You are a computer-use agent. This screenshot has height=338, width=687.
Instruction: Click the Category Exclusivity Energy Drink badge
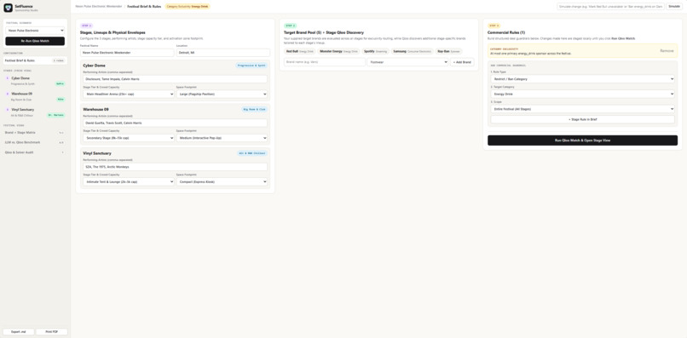coord(188,7)
